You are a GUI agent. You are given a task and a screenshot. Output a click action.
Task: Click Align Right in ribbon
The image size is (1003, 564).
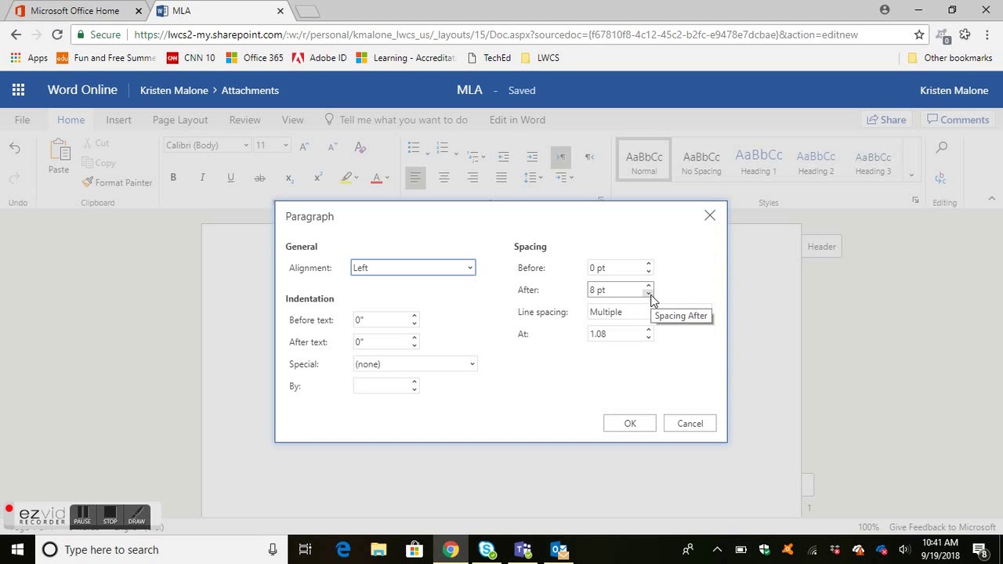[473, 178]
